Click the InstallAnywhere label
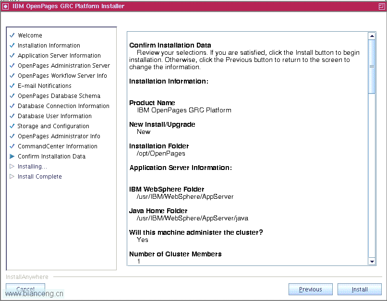 pos(27,277)
